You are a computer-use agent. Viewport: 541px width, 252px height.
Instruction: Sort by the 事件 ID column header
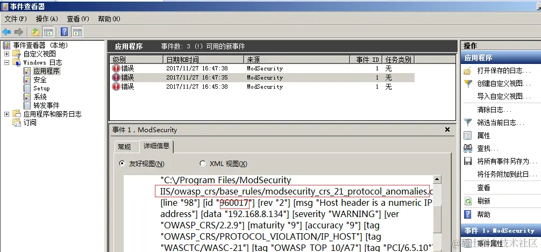(x=366, y=60)
